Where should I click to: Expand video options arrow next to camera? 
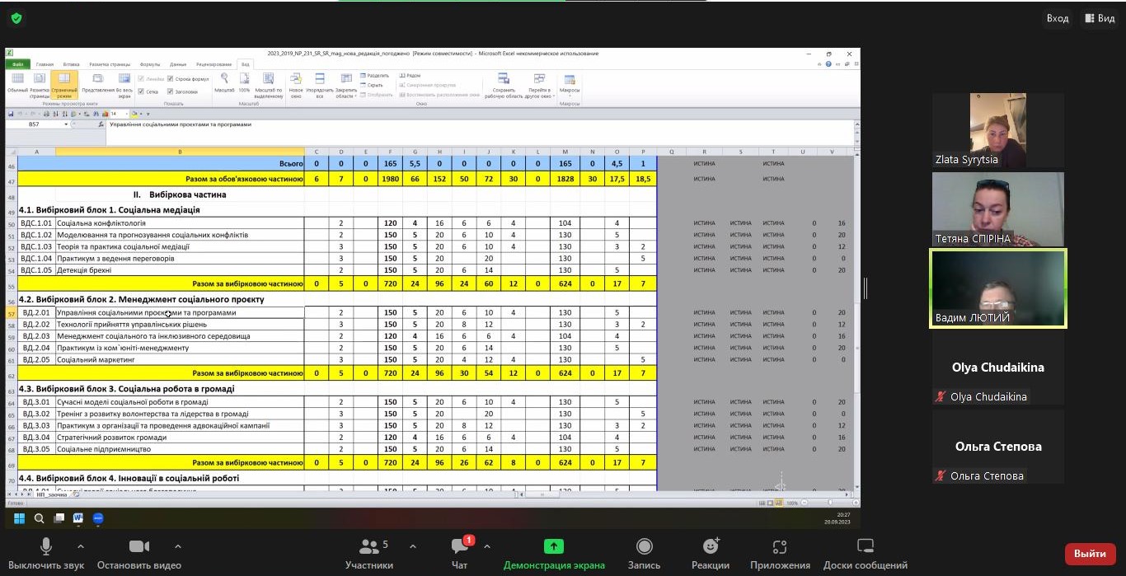click(177, 546)
